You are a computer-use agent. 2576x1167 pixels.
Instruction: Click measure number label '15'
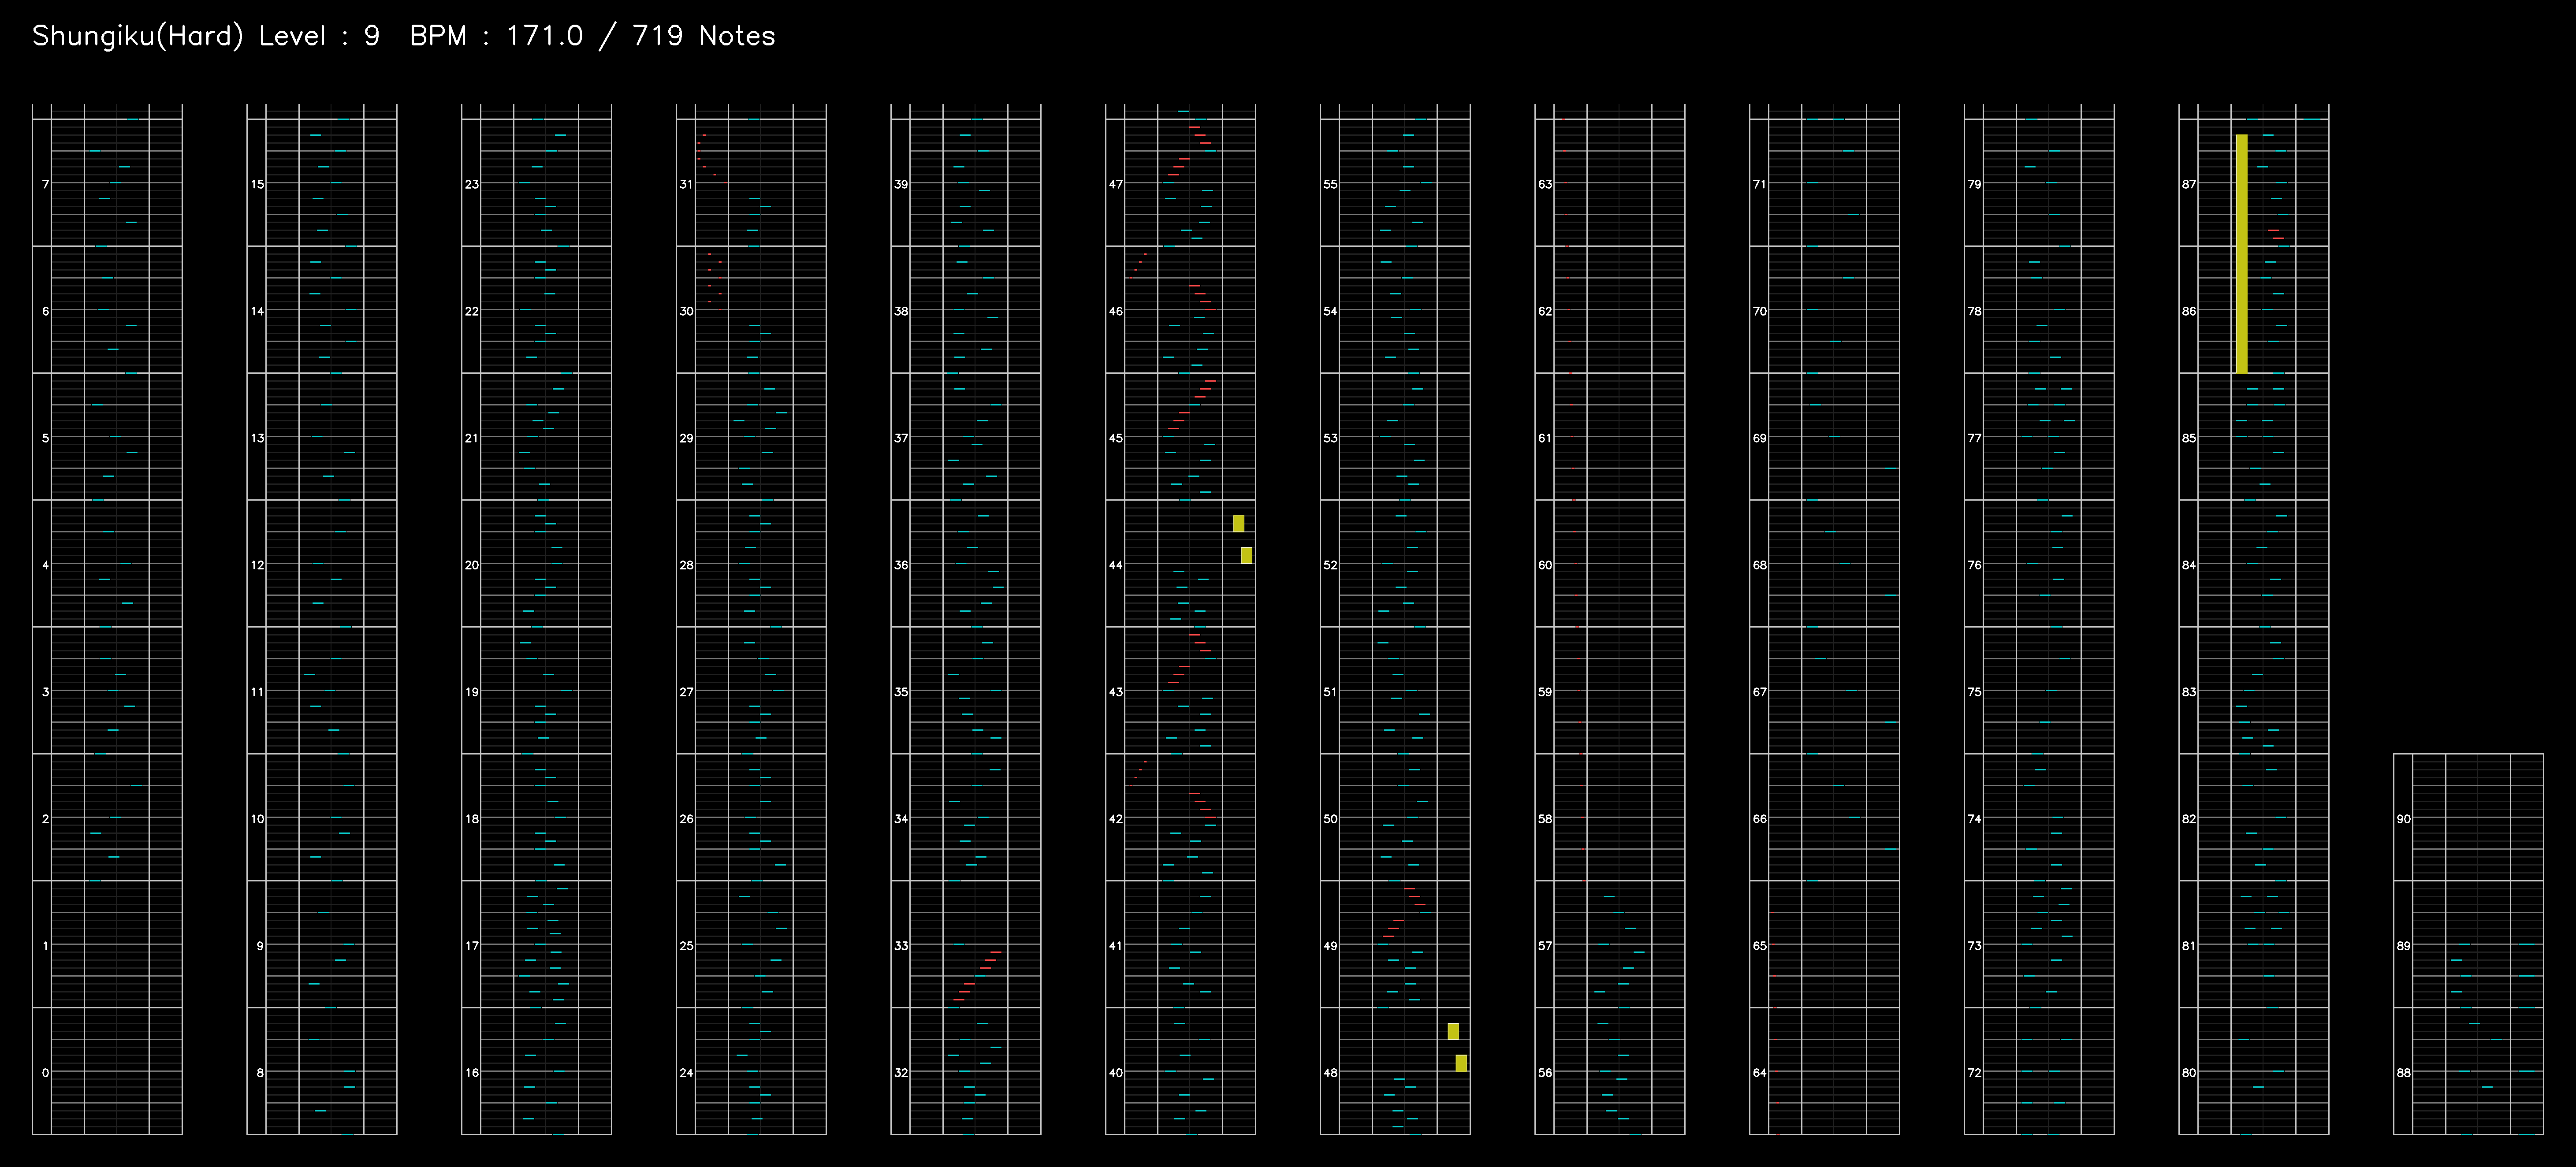click(x=258, y=184)
